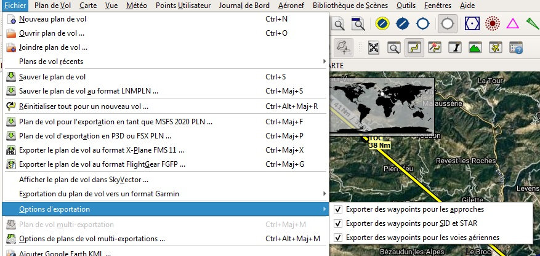This screenshot has width=540, height=256.
Task: Open the Bibliothèque de Scènes menu
Action: coord(350,6)
